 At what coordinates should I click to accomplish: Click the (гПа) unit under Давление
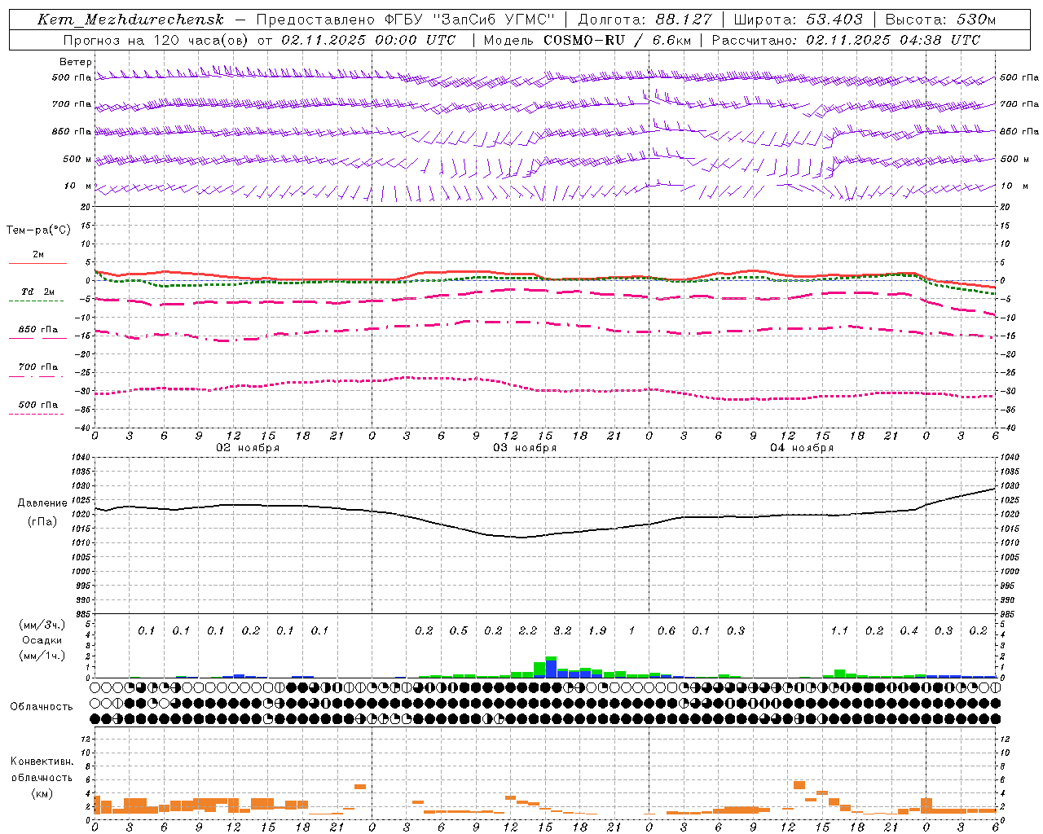coord(42,522)
